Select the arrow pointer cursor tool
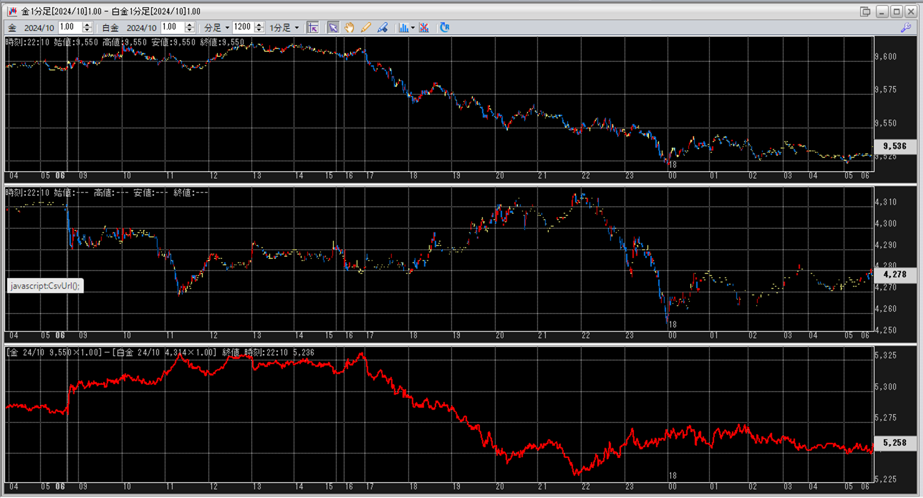Viewport: 923px width, 498px height. [333, 28]
